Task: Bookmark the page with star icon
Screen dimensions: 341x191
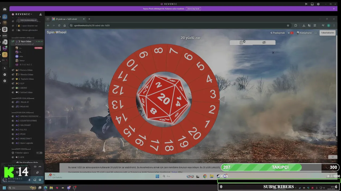Action: tap(288, 25)
